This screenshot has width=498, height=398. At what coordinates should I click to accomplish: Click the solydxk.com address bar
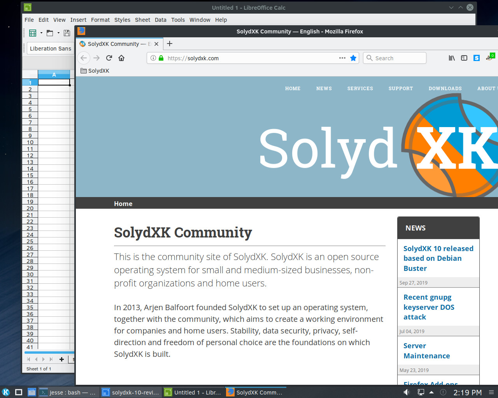(x=253, y=58)
